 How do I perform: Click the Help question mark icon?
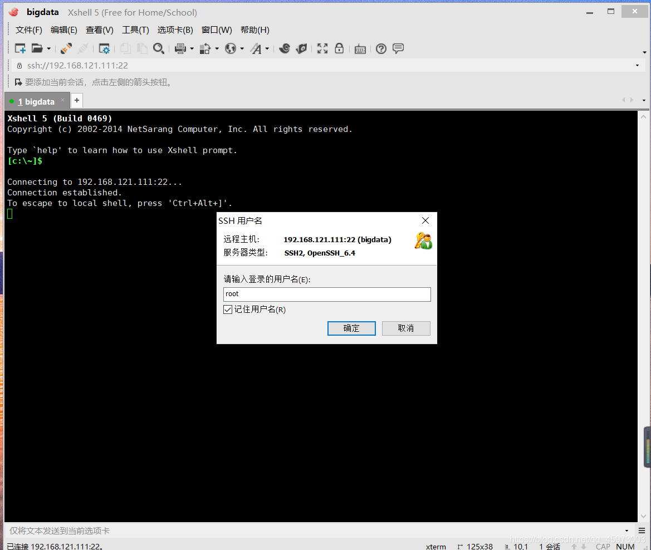381,48
